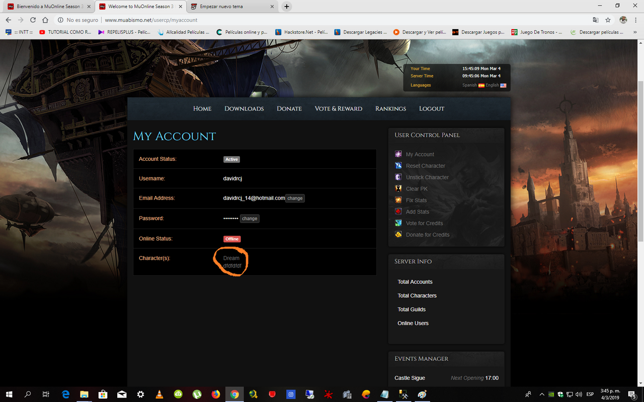The height and width of the screenshot is (402, 644).
Task: Open the 'Descargar Juegos p...' bookmark
Action: pyautogui.click(x=478, y=32)
